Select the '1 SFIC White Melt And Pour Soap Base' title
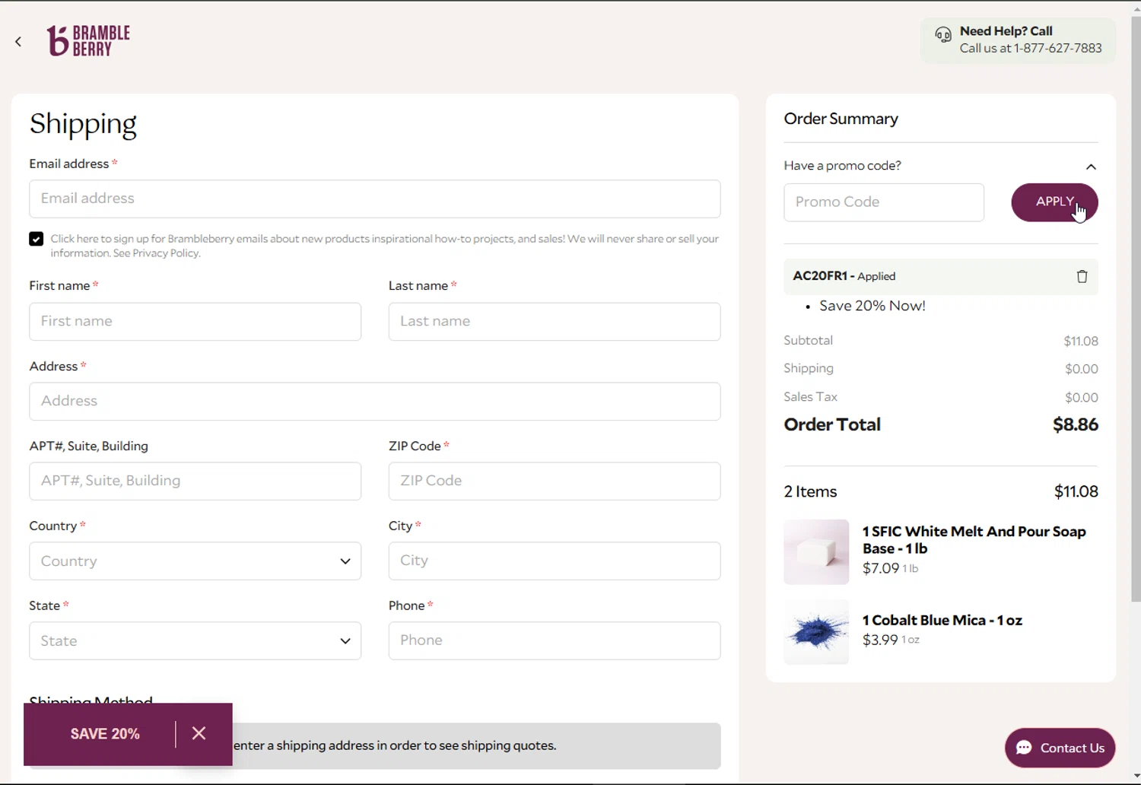 [x=974, y=540]
